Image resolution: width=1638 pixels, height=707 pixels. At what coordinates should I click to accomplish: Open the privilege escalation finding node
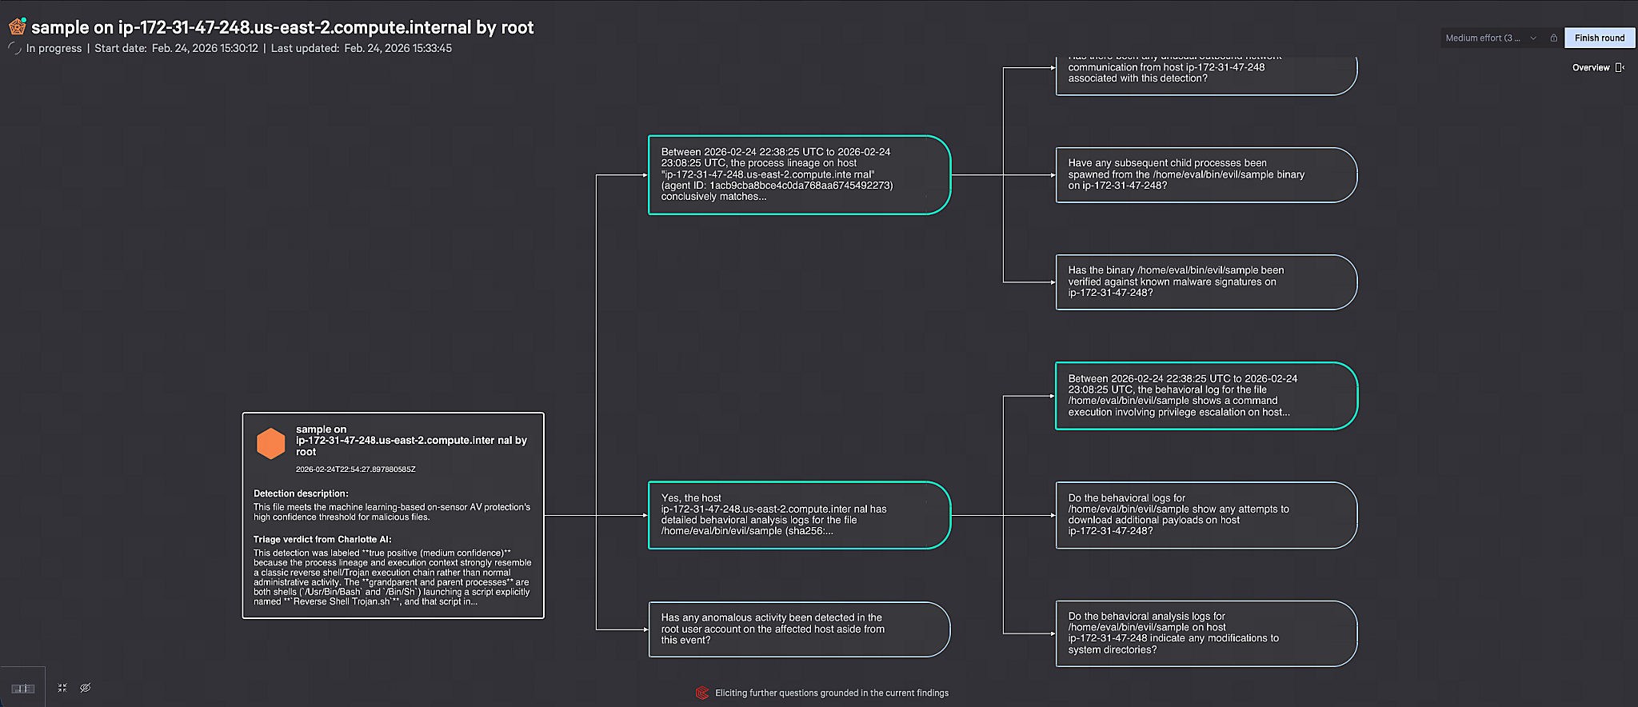click(1205, 396)
